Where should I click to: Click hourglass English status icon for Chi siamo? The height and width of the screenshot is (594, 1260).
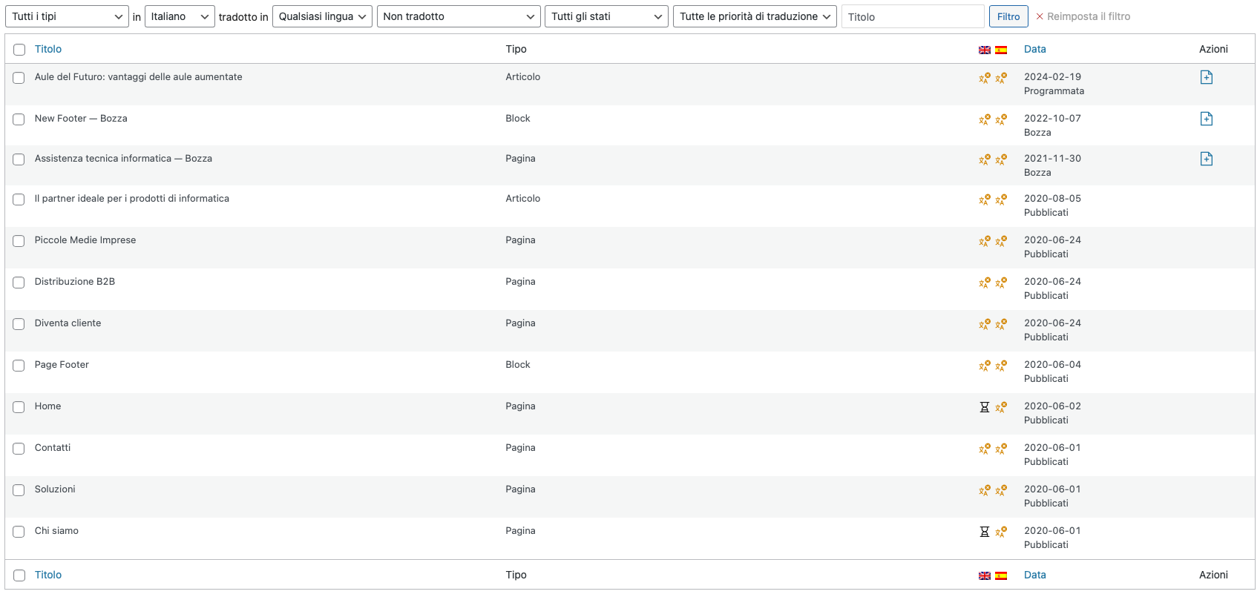coord(985,532)
